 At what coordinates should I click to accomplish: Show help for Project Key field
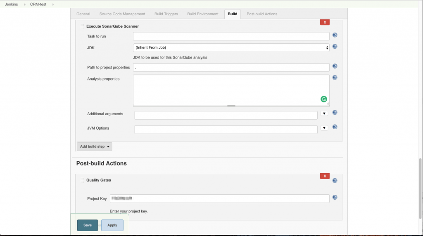click(x=335, y=198)
